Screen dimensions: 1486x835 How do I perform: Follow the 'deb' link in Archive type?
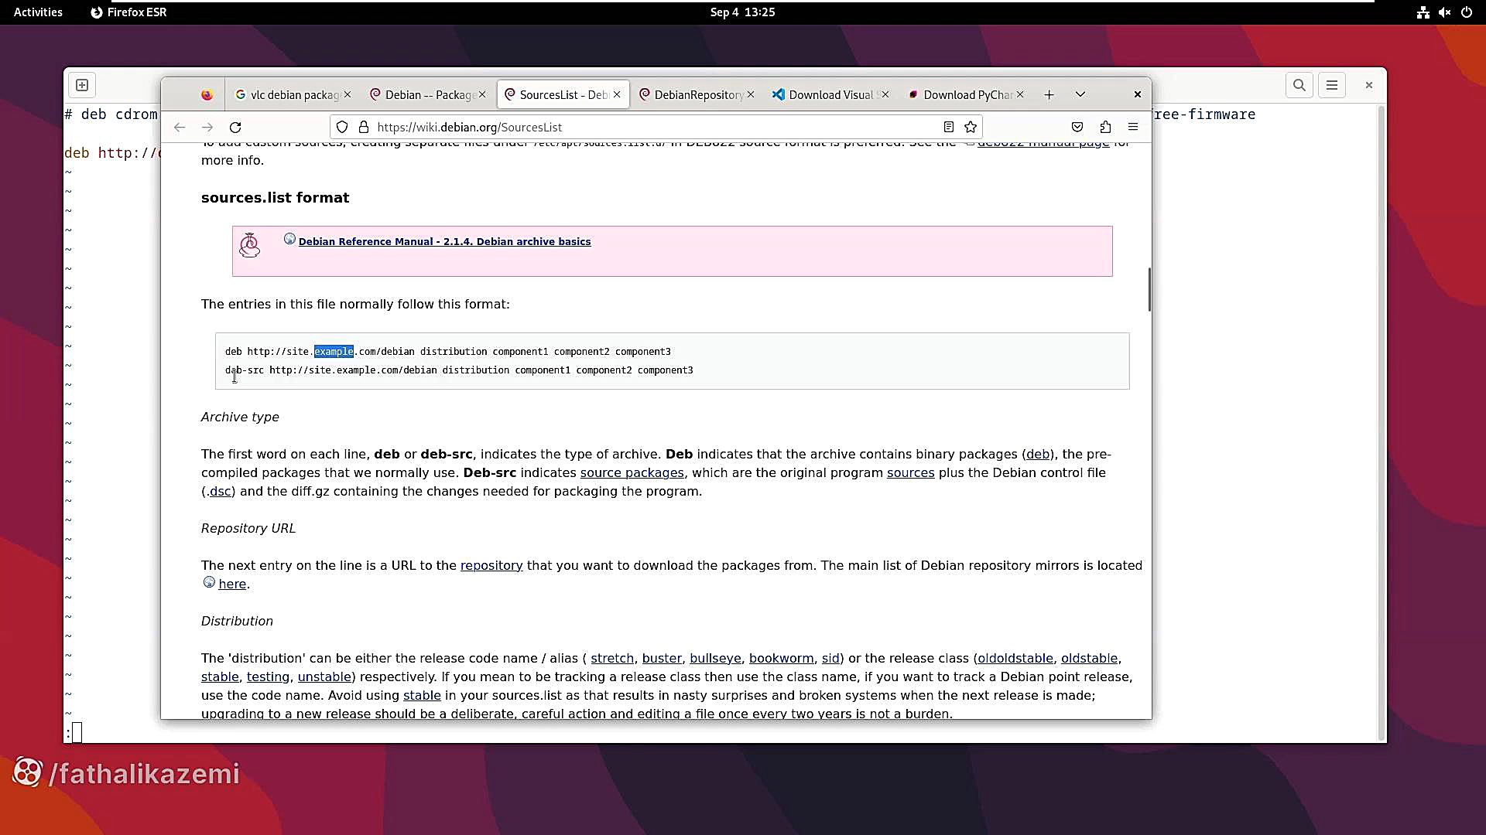1038,455
